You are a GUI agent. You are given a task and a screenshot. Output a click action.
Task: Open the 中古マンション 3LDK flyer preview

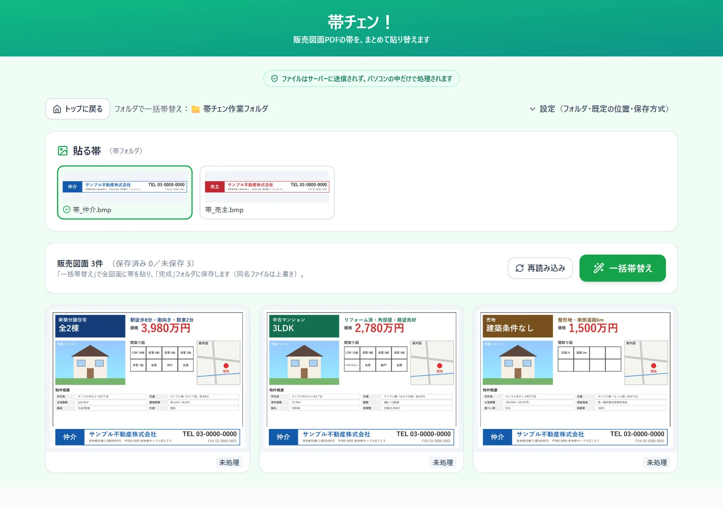(361, 379)
